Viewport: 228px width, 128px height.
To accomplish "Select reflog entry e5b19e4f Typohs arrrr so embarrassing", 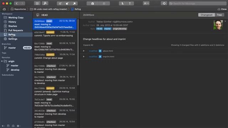I will [x=55, y=35].
